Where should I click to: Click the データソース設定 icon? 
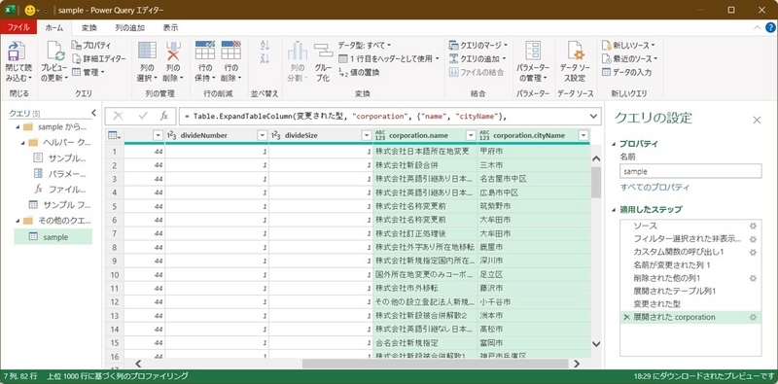tap(575, 51)
